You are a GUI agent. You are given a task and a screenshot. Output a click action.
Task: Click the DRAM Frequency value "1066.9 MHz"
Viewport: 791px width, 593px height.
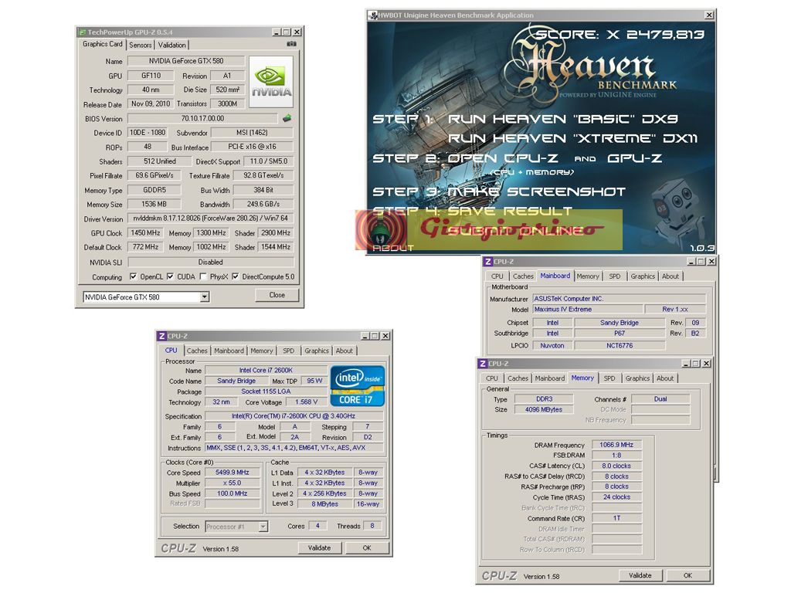(x=616, y=445)
